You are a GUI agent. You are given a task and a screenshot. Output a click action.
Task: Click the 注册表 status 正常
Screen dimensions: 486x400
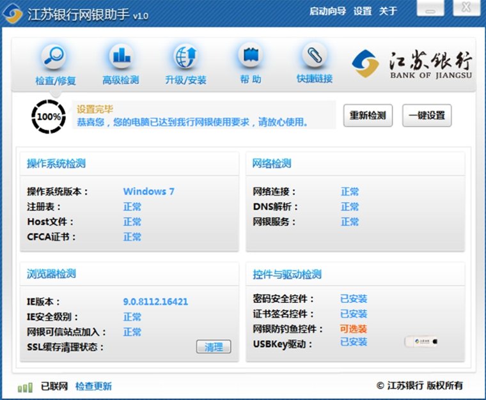132,206
